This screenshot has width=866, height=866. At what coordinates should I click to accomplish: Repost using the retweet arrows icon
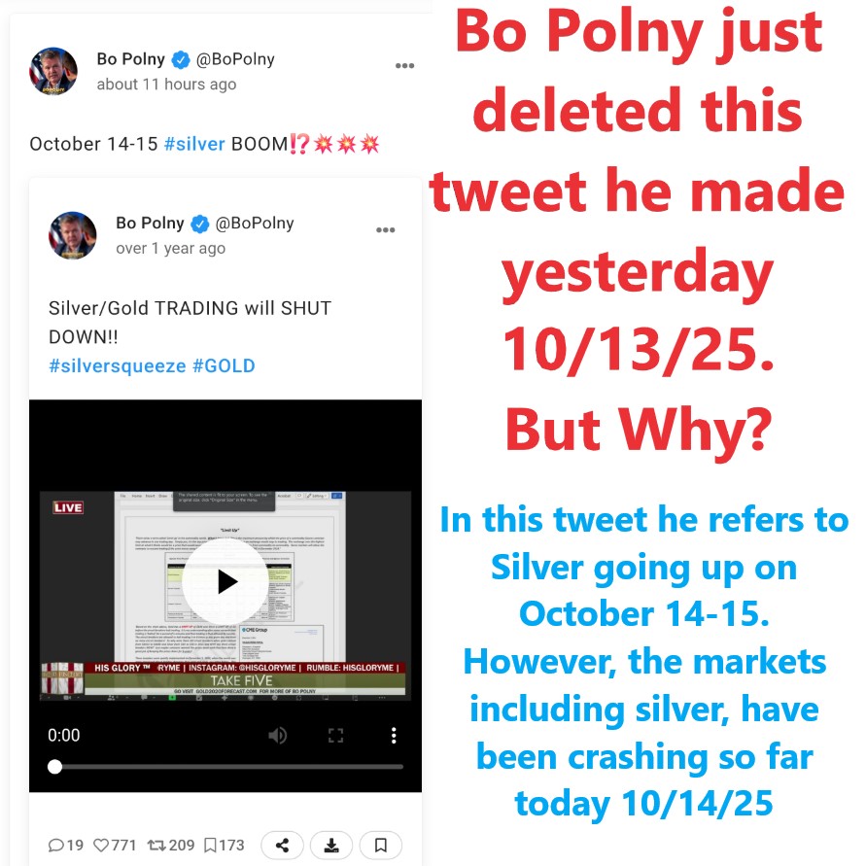pyautogui.click(x=156, y=845)
